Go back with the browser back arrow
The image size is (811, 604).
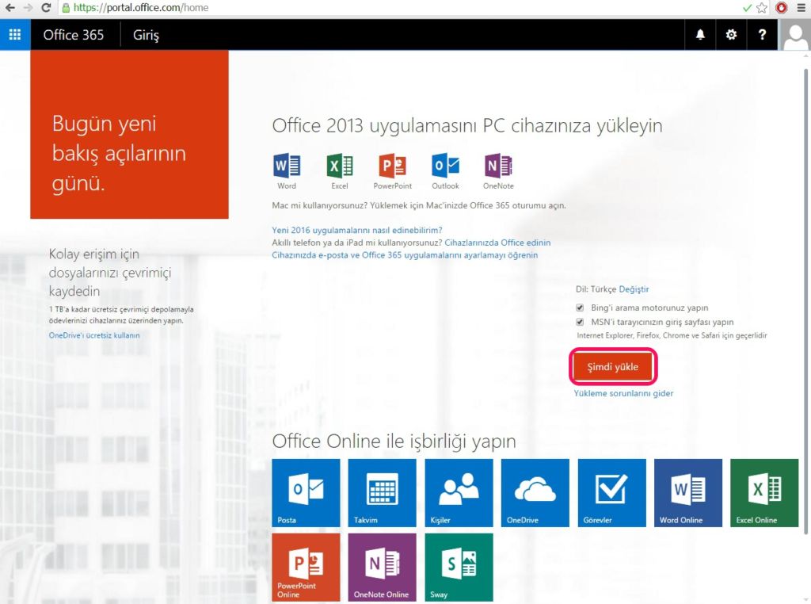point(10,8)
